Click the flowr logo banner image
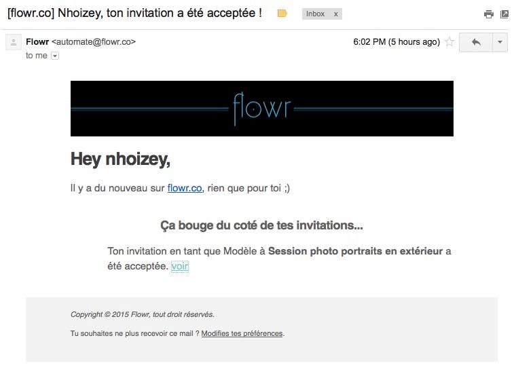The image size is (516, 376). tap(261, 109)
